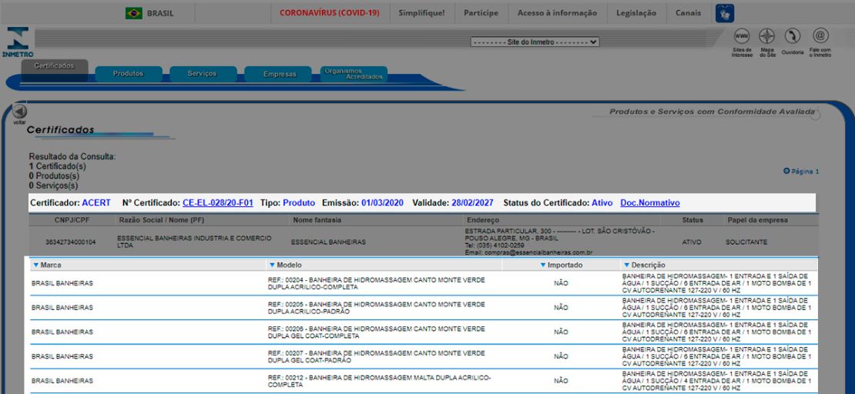Click certifier name ACERT

pyautogui.click(x=96, y=202)
